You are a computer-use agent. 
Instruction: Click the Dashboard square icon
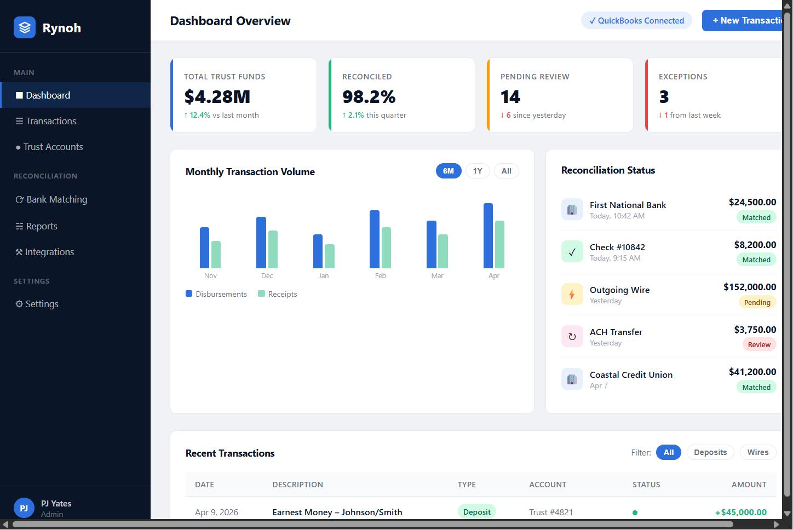[19, 95]
